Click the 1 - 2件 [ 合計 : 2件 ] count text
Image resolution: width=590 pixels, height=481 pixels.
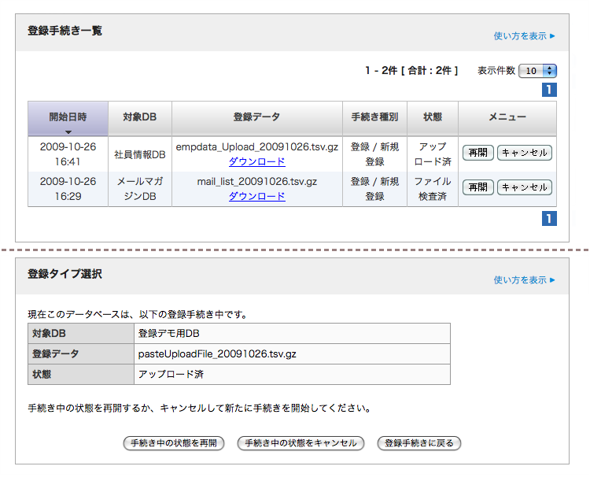tap(411, 70)
